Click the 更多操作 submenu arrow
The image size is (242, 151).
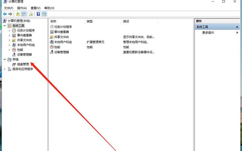[237, 33]
